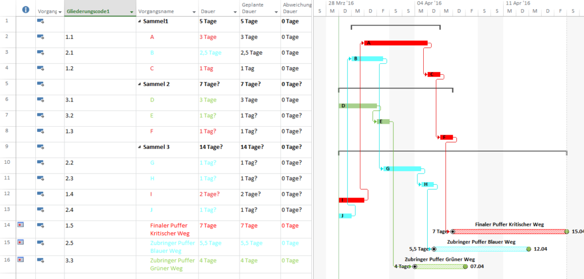Click the red Gantt bar for task F
Viewport: 584px width, 279px height.
[447, 137]
